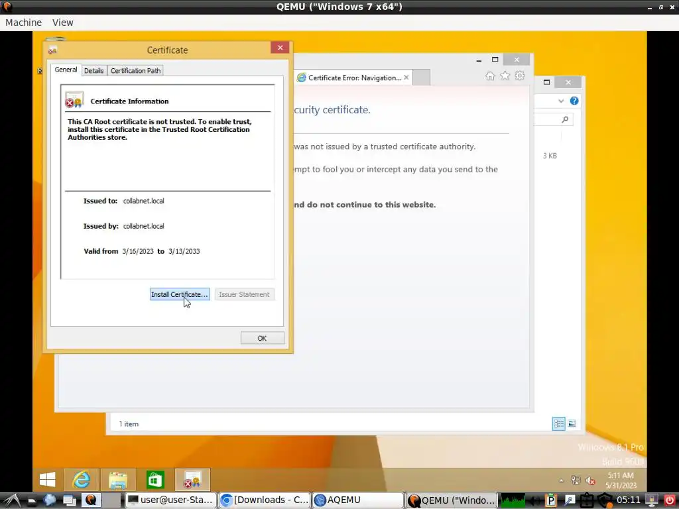Show hidden tray icons arrow
This screenshot has height=509, width=679.
coord(561,481)
